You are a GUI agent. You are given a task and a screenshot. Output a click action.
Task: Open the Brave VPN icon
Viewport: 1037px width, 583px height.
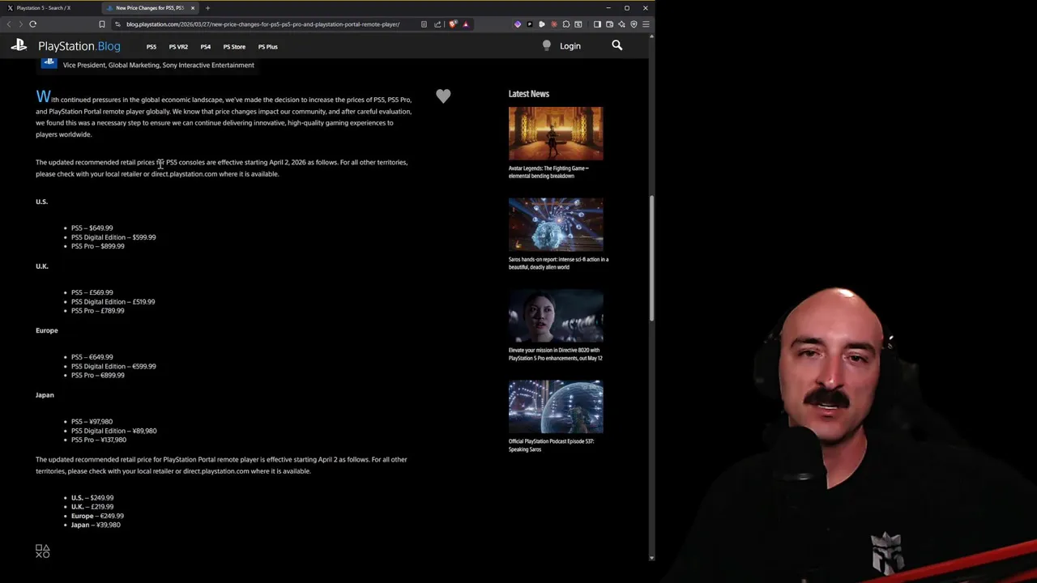[x=634, y=24]
